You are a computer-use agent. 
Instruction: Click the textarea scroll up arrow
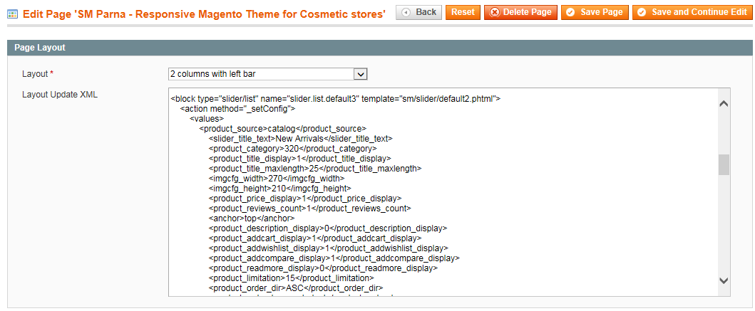click(724, 103)
